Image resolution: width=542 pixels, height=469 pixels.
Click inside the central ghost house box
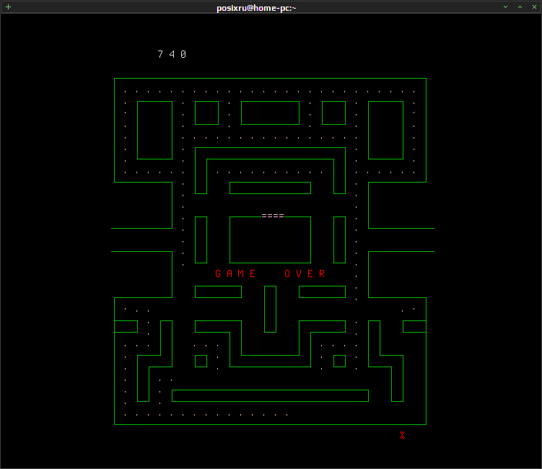click(271, 240)
